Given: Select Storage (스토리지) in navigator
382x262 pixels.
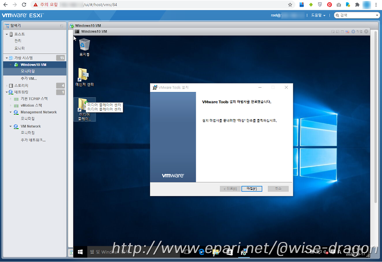Looking at the screenshot, I should click(x=21, y=86).
